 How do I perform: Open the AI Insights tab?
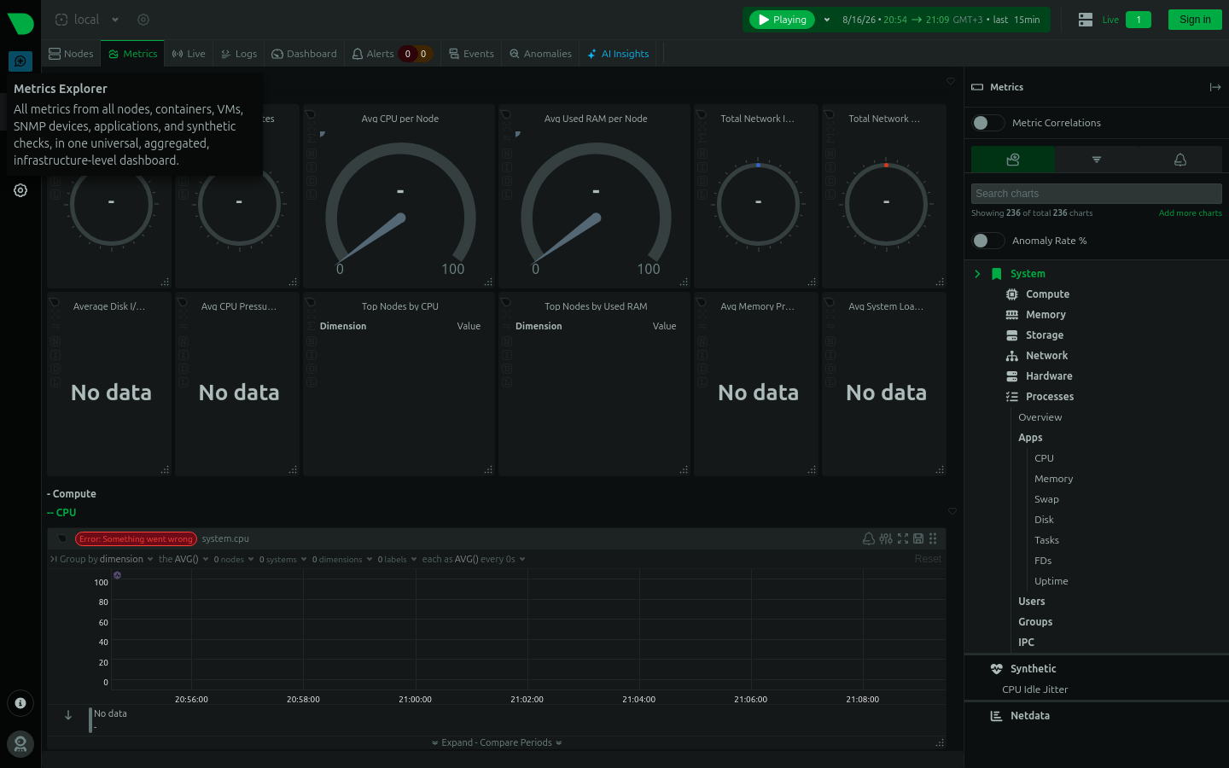tap(618, 54)
